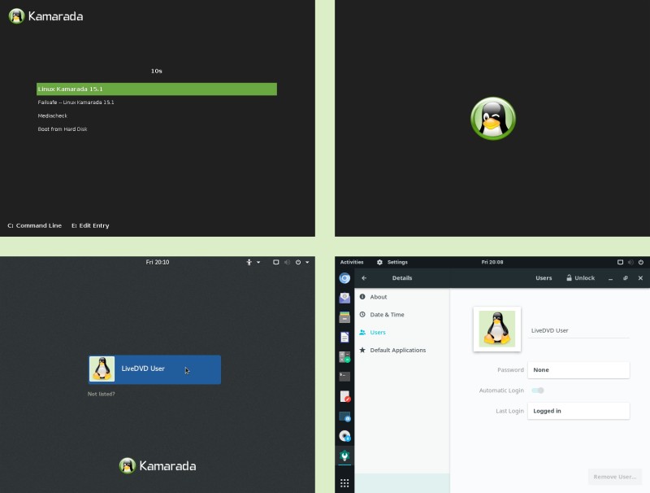Click the Automatic Login label
Viewport: 650px width, 493px height.
[x=501, y=390]
